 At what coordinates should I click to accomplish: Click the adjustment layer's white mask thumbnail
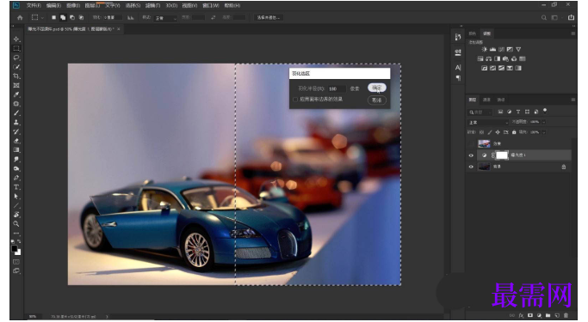point(502,155)
